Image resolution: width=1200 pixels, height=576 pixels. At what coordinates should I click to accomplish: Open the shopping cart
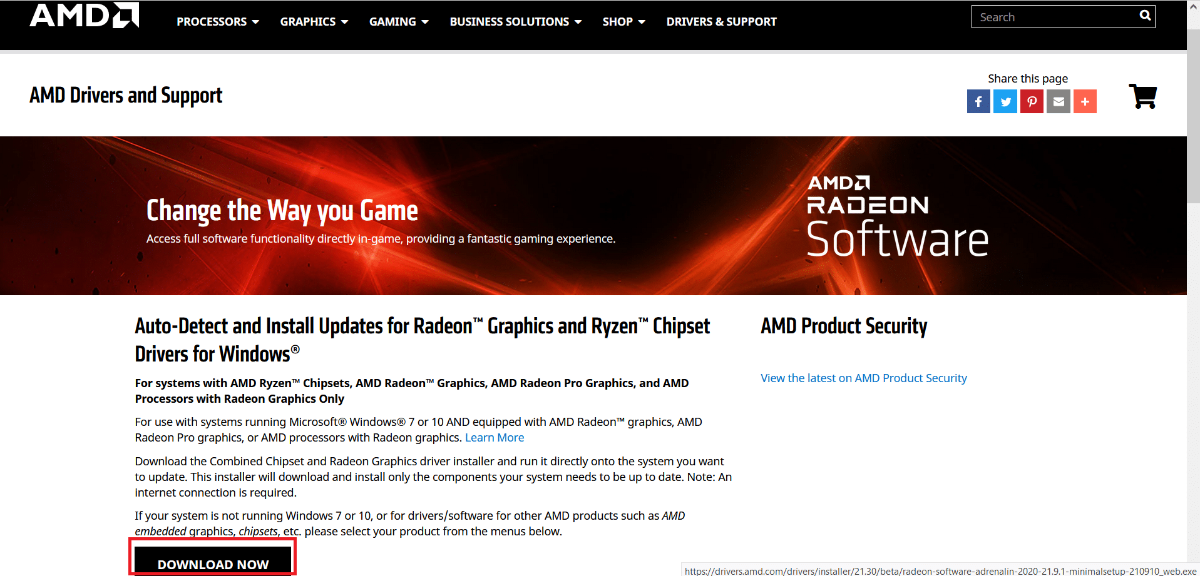1144,96
